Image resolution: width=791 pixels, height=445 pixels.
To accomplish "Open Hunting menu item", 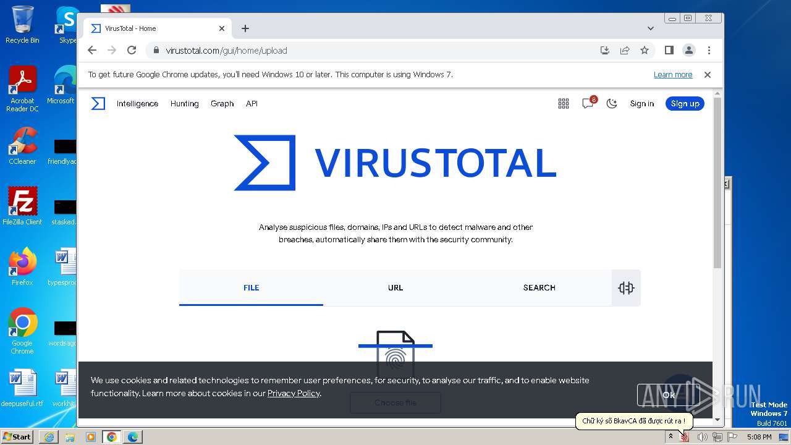I will coord(185,104).
